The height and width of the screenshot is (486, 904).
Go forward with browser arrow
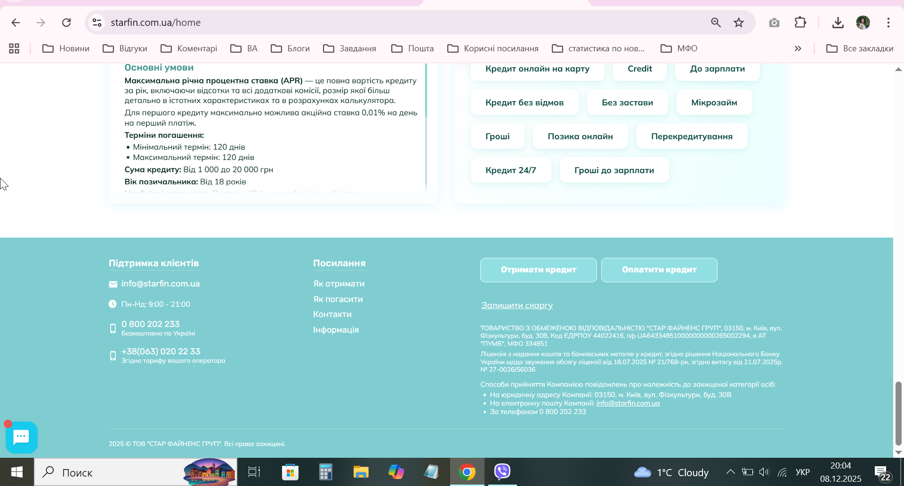(41, 23)
